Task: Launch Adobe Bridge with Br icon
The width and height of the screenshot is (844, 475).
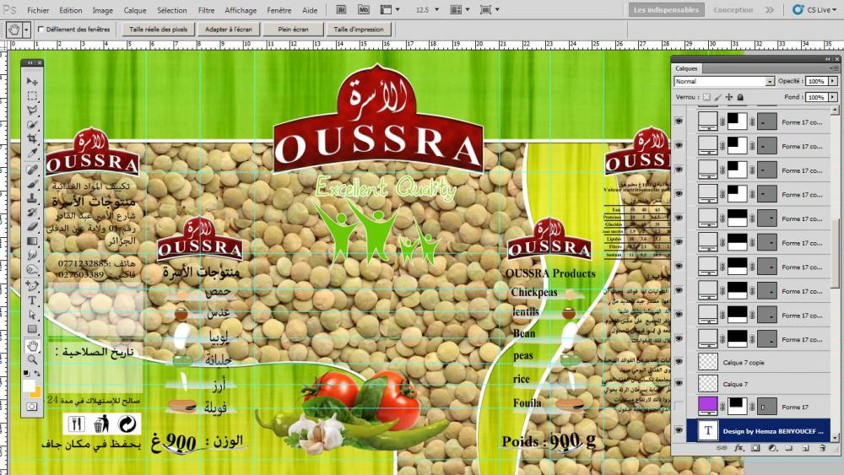Action: 341,9
